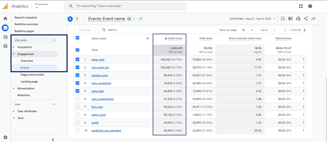
Task: Open more options for page_view row
Action: tap(303, 59)
